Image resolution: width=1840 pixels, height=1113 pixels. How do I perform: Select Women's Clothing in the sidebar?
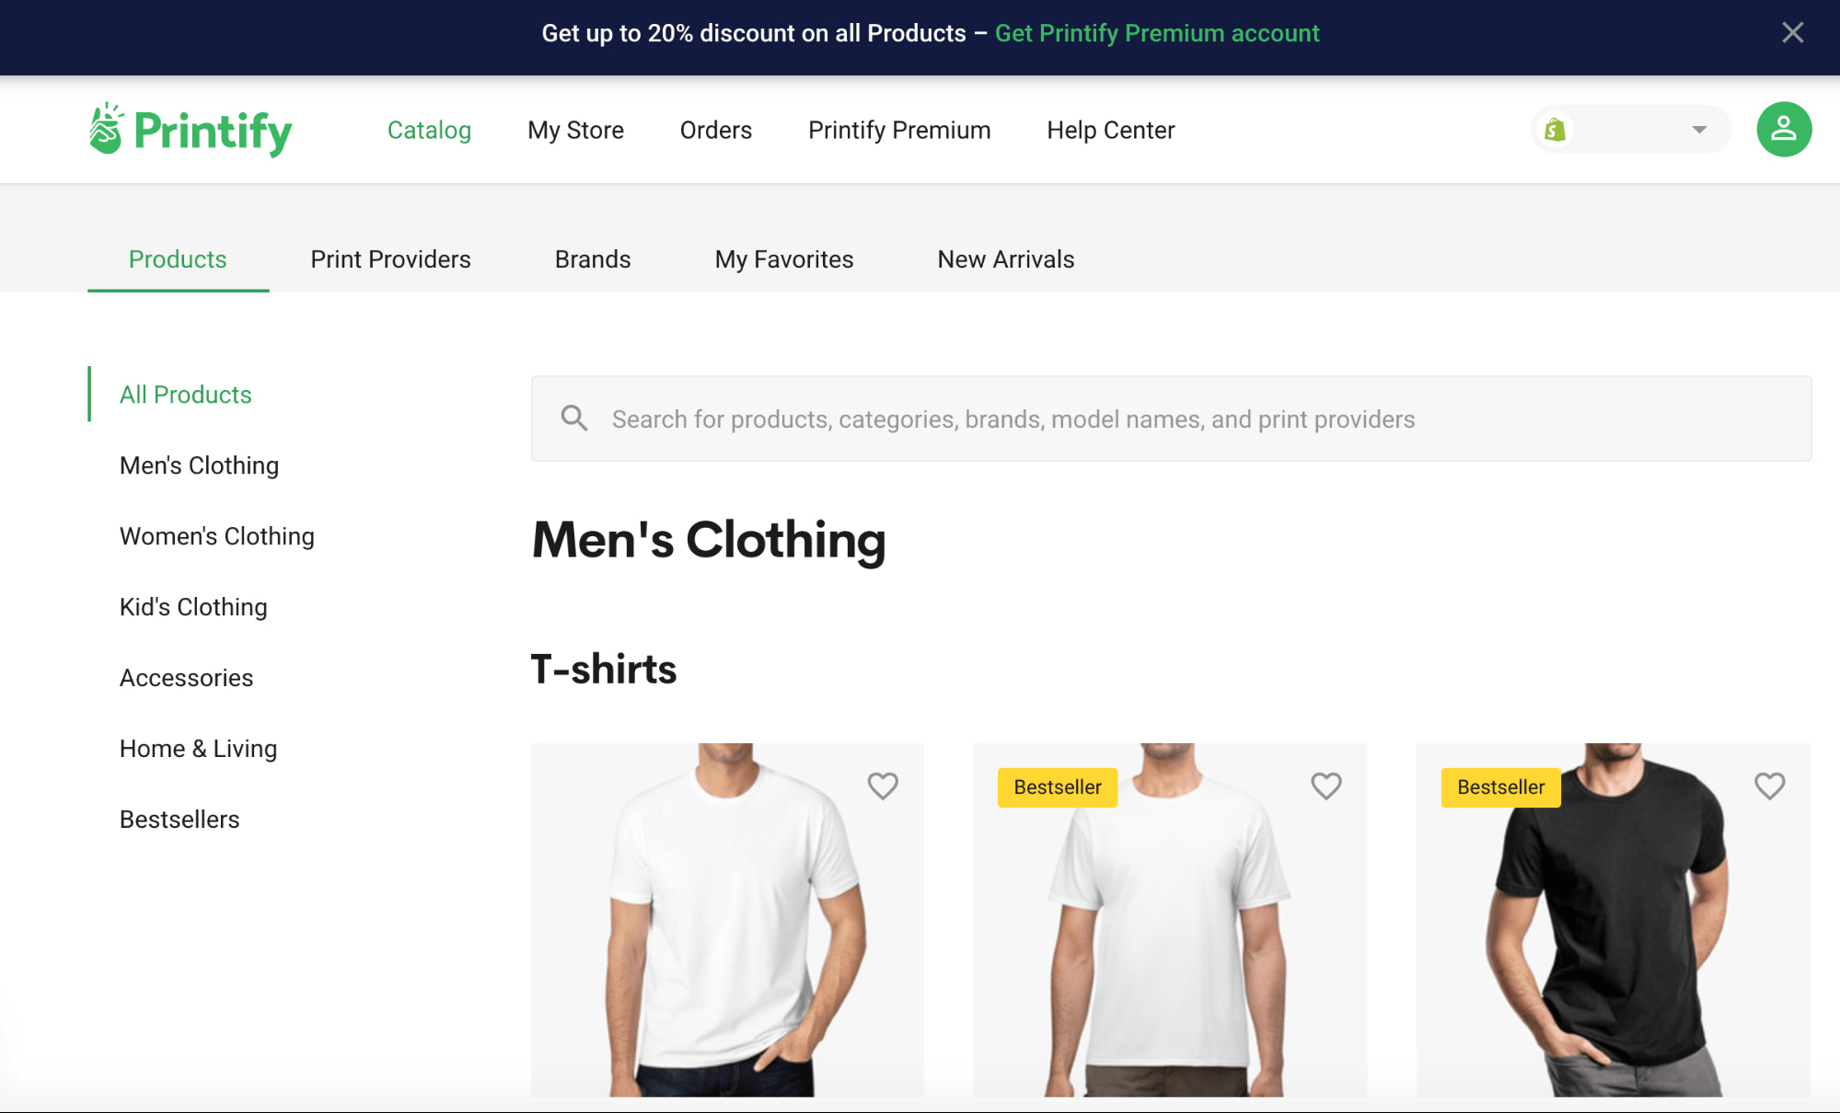(216, 535)
